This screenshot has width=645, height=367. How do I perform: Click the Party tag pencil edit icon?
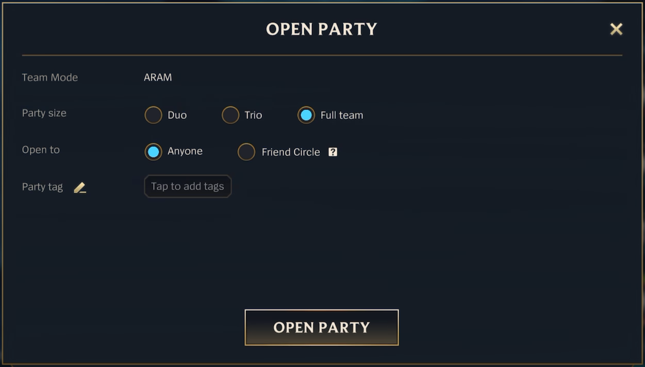point(80,188)
